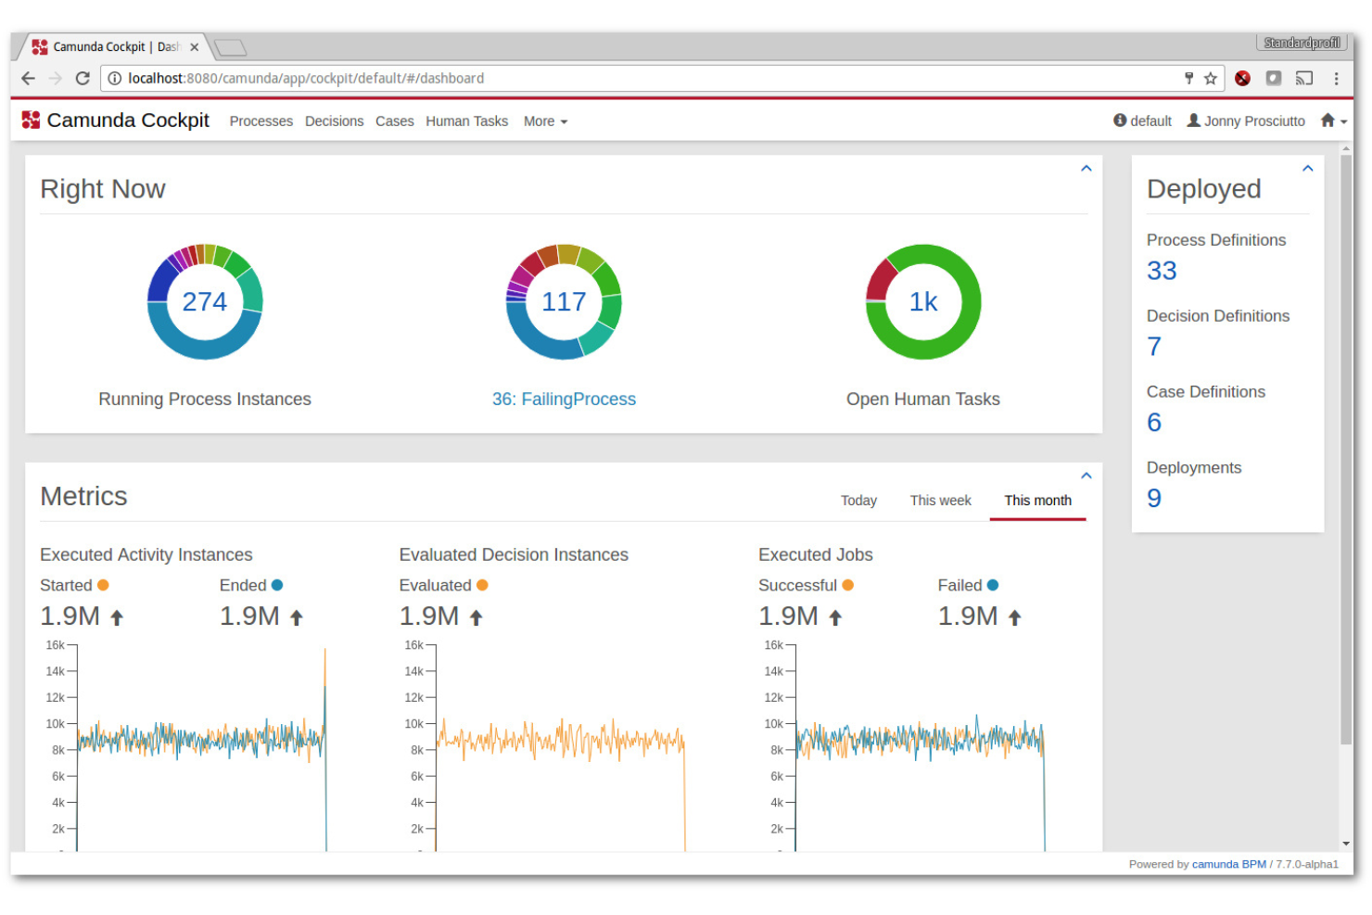Open the home app switcher dropdown
Viewport: 1372px width, 915px height.
click(1333, 121)
